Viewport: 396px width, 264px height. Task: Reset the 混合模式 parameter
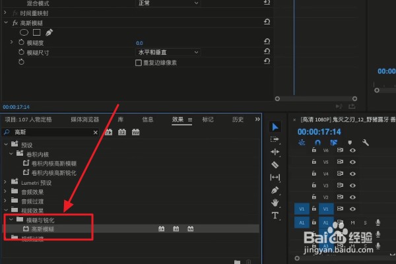267,3
